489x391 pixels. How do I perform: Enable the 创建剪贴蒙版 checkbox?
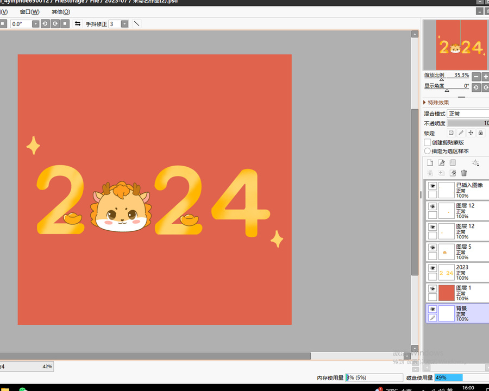coord(428,142)
